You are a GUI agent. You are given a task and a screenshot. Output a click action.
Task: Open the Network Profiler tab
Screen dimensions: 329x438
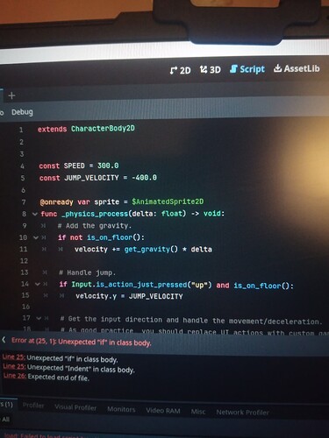tap(242, 413)
